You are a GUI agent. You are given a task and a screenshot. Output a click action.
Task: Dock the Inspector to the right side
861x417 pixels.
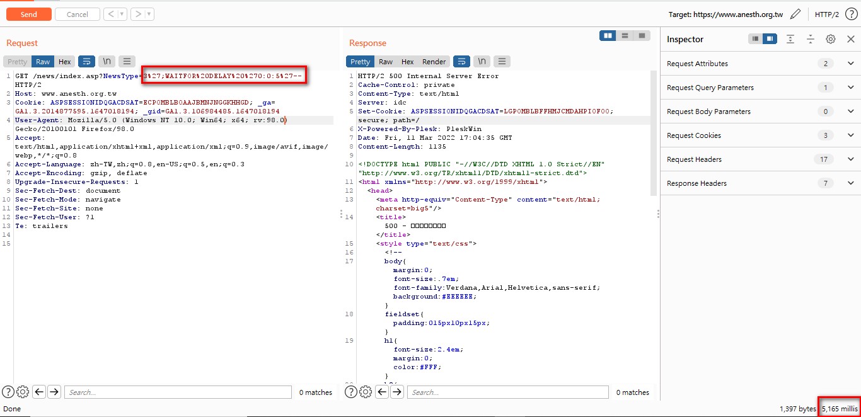pyautogui.click(x=770, y=39)
